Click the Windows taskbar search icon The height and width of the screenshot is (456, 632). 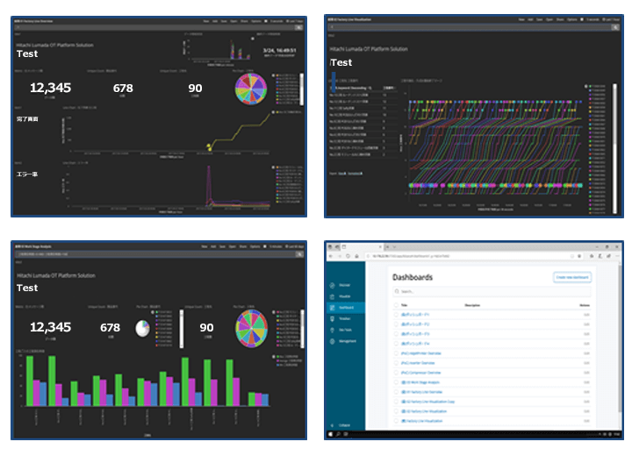(x=338, y=434)
